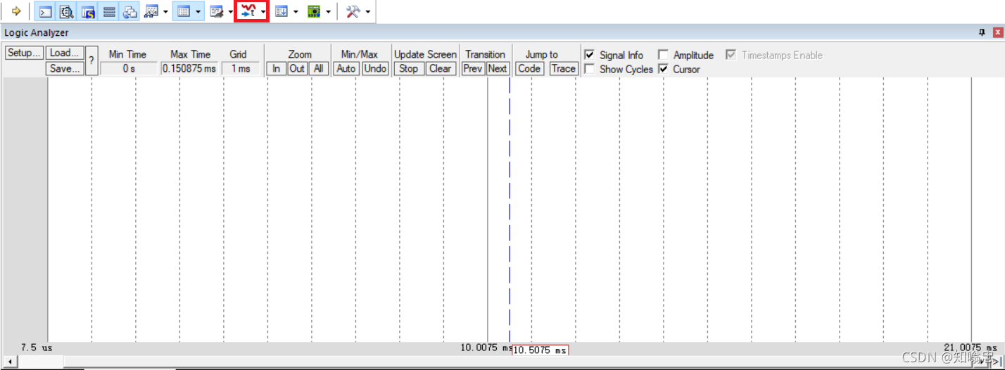
Task: Open the Serial Windows icon
Action: 217,11
